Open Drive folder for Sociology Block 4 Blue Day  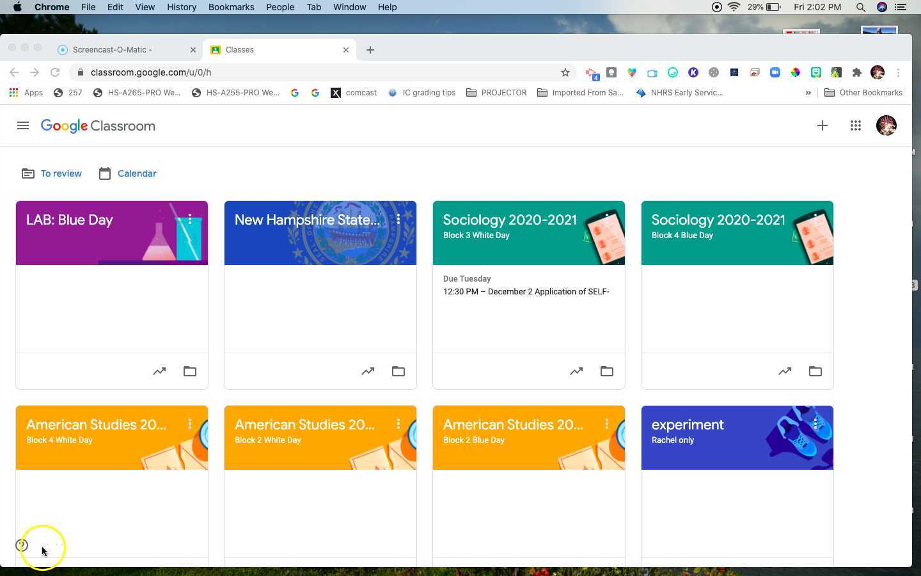[x=815, y=371]
